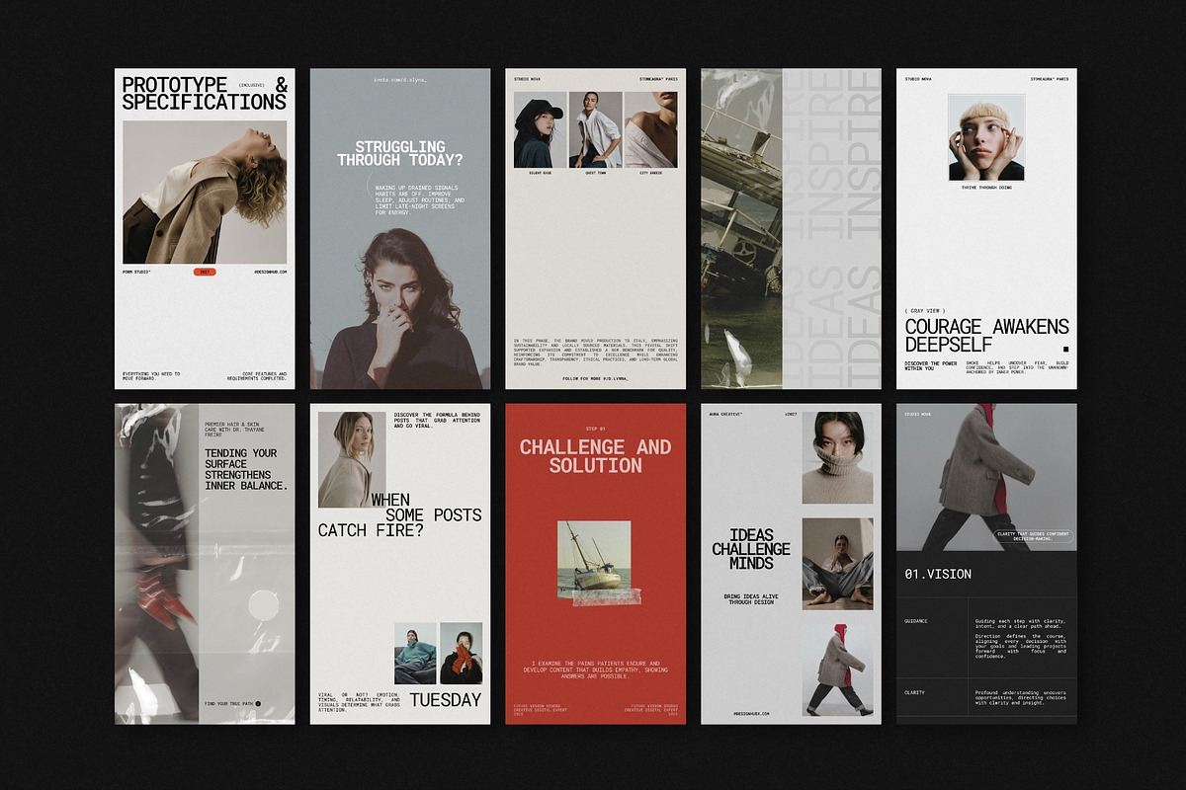Click the "THRIVE THROUGH DOING" caption
The width and height of the screenshot is (1186, 790).
pos(986,187)
